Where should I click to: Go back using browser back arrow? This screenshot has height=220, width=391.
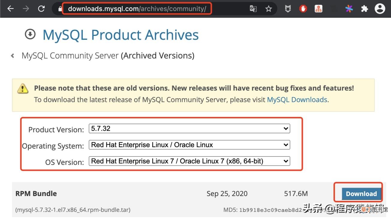11,9
